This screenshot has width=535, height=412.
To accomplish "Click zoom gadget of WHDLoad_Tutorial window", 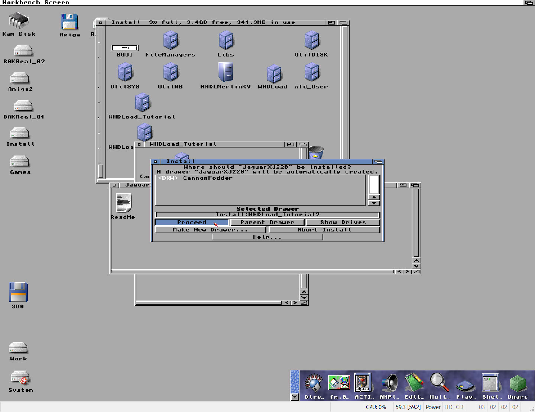I will click(291, 144).
